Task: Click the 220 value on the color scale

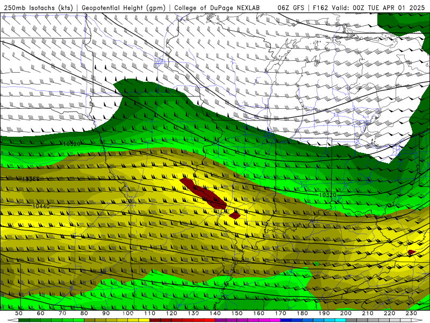Action: (x=389, y=313)
